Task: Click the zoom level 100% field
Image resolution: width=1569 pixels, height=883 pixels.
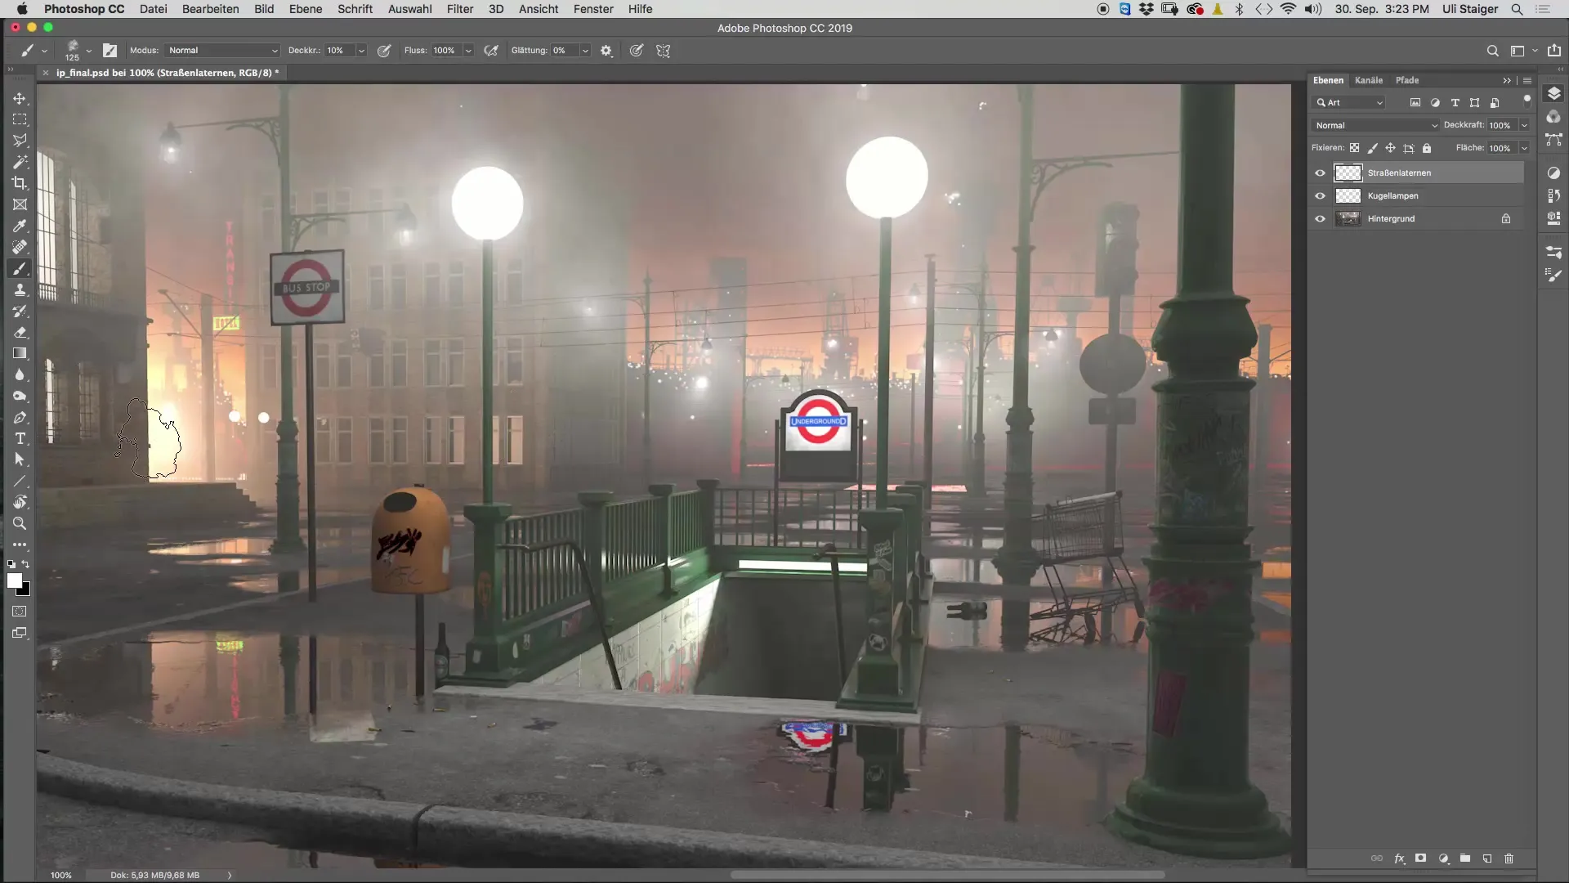Action: 61,875
